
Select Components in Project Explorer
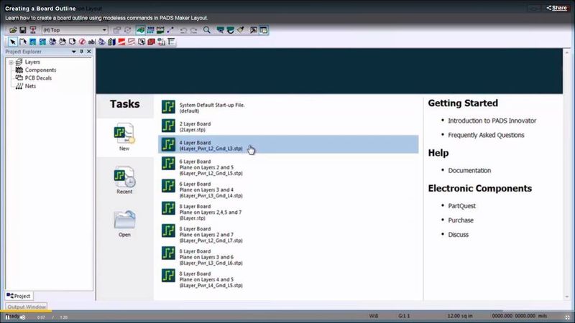pyautogui.click(x=40, y=70)
